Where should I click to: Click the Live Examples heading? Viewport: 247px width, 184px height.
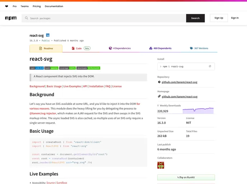pos(44,174)
